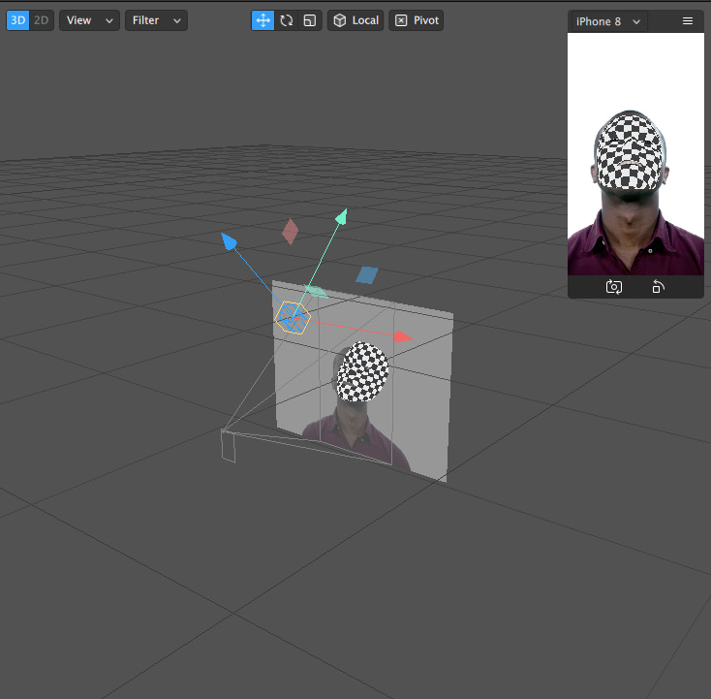Open the preview panel hamburger menu
Image resolution: width=711 pixels, height=699 pixels.
coord(688,21)
